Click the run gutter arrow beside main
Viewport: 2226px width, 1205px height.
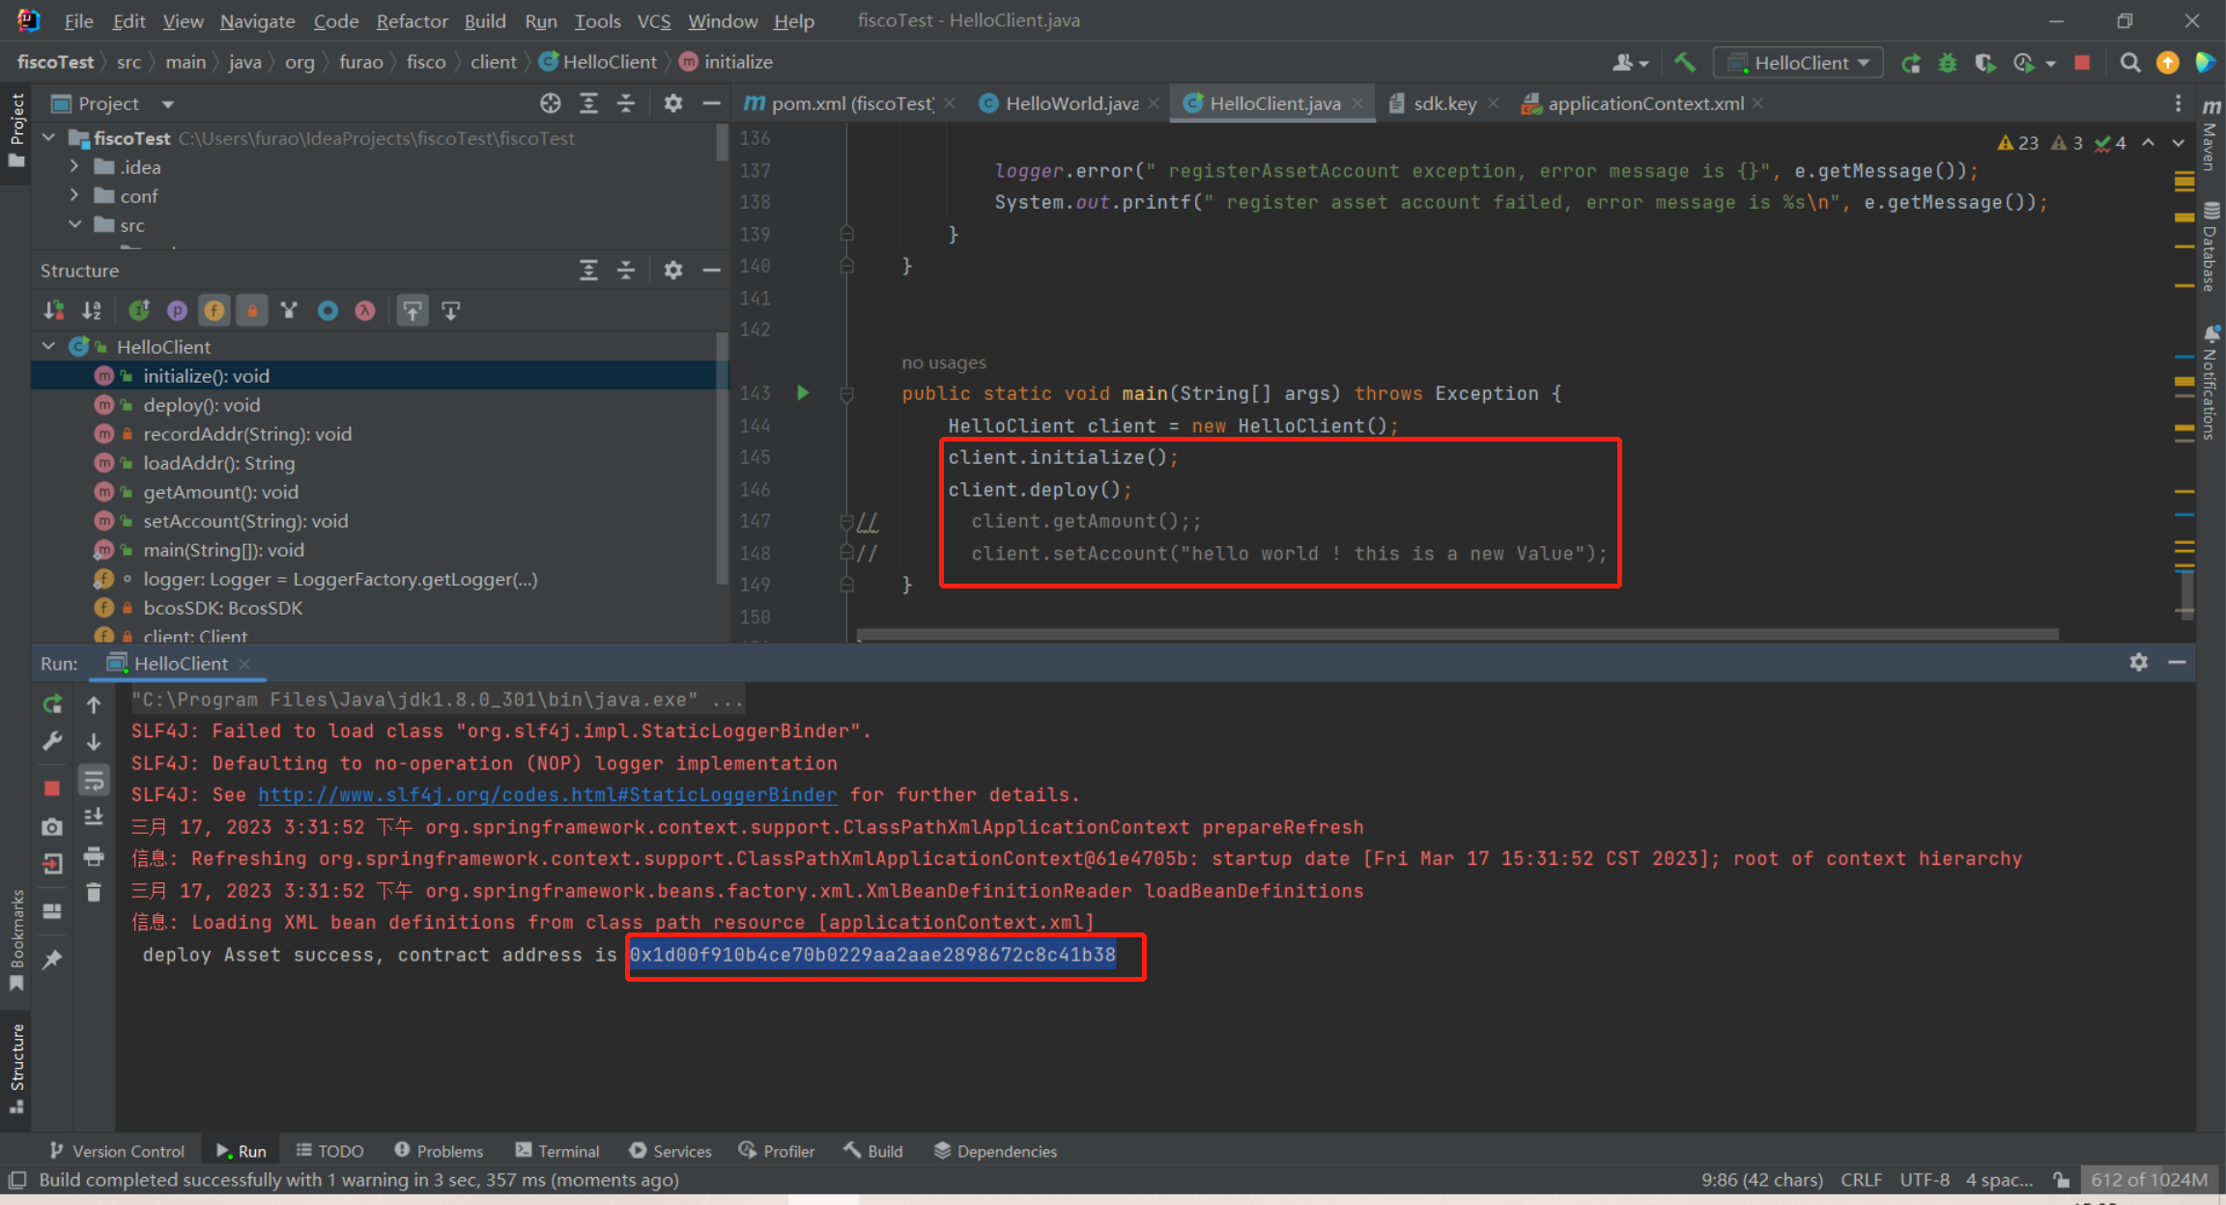803,392
